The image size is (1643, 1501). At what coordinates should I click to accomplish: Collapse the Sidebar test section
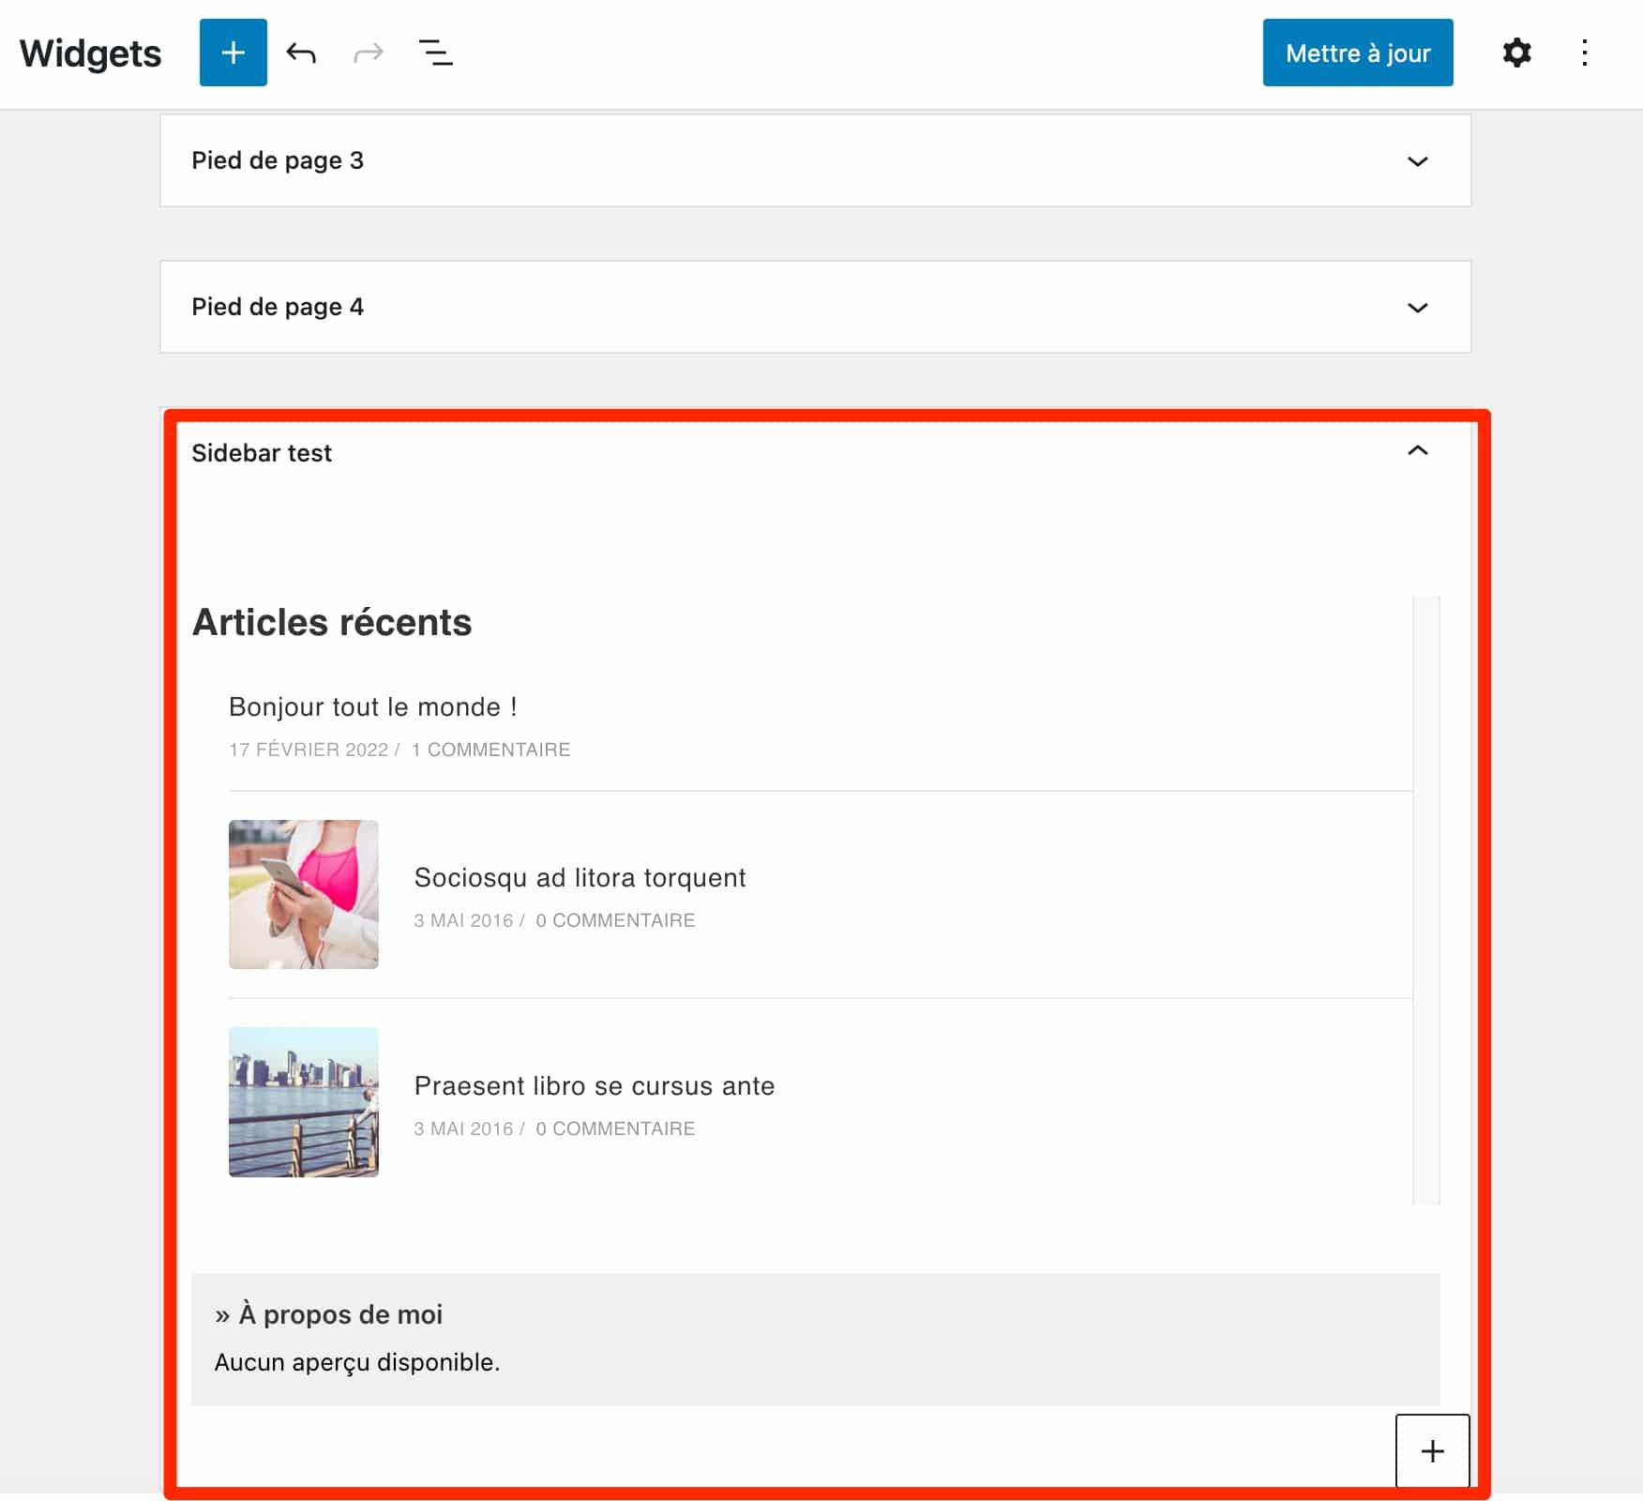tap(1418, 451)
